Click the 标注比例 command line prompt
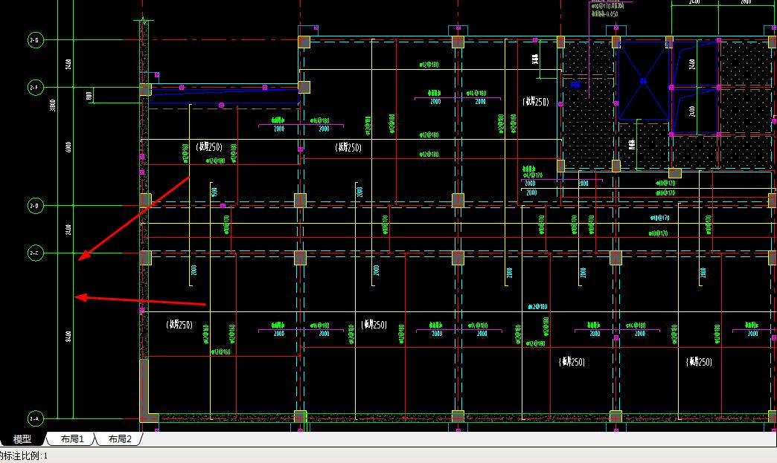Screen dimensions: 777x463 [24, 456]
